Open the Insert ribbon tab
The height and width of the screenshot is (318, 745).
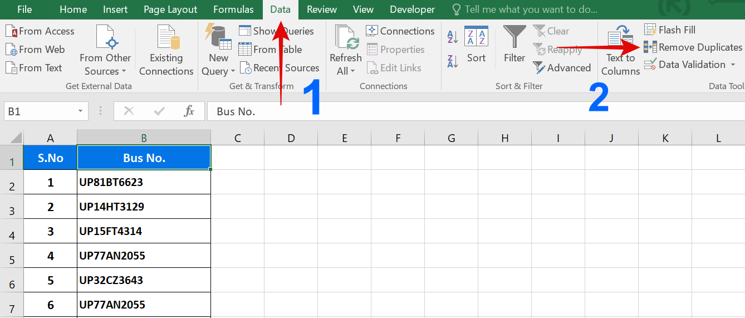(115, 9)
